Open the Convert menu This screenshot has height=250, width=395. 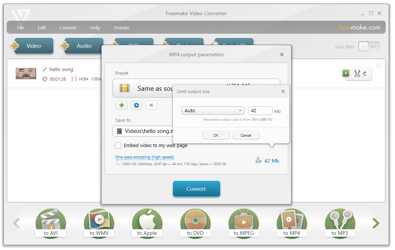tap(68, 28)
